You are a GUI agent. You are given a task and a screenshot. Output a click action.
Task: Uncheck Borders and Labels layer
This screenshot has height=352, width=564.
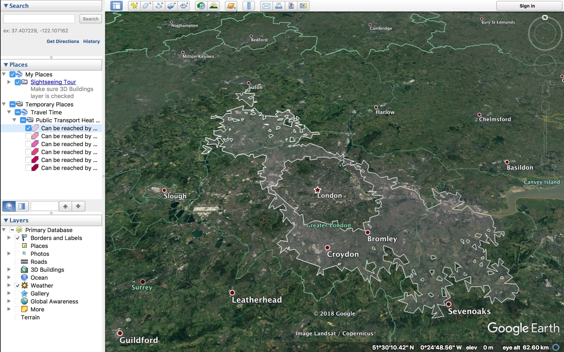tap(17, 238)
